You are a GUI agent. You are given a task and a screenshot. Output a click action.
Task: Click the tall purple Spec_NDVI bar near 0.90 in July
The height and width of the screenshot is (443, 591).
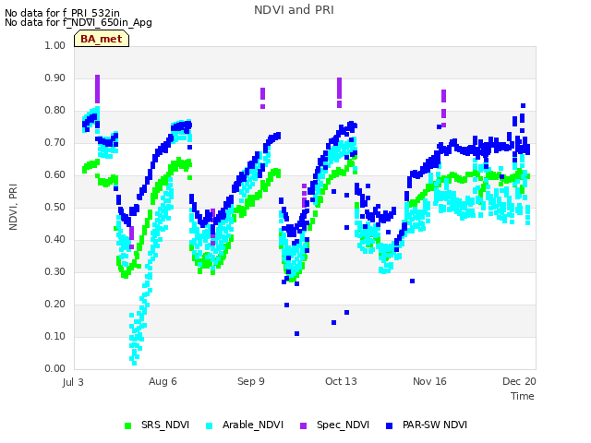(98, 89)
